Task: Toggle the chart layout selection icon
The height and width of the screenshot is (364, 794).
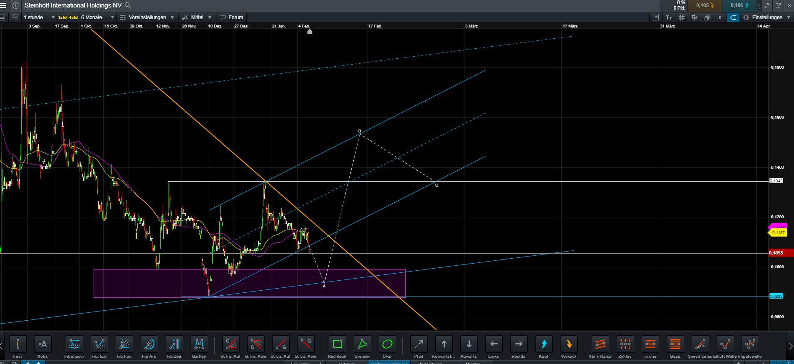Action: (15, 17)
